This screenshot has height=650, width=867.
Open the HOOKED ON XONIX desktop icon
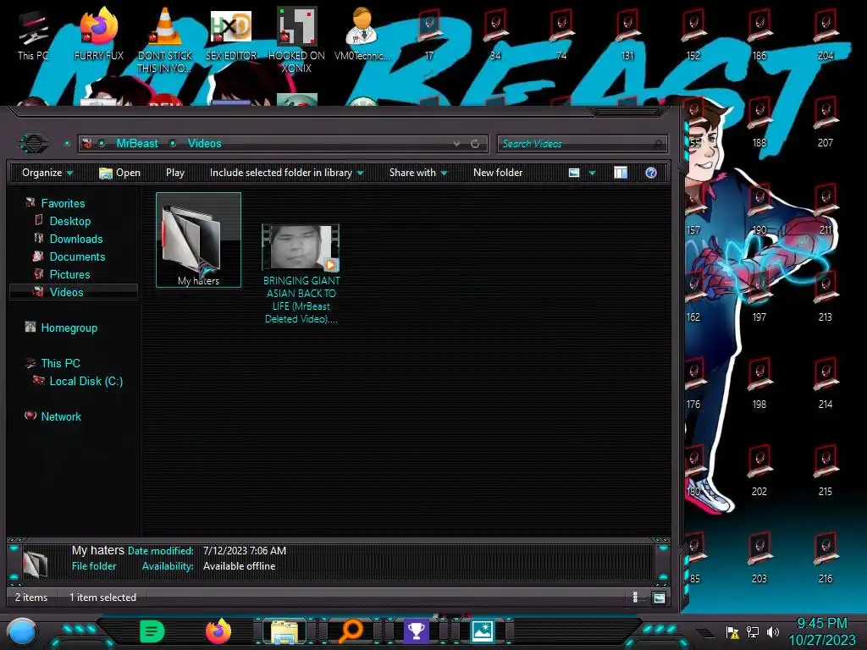point(296,40)
